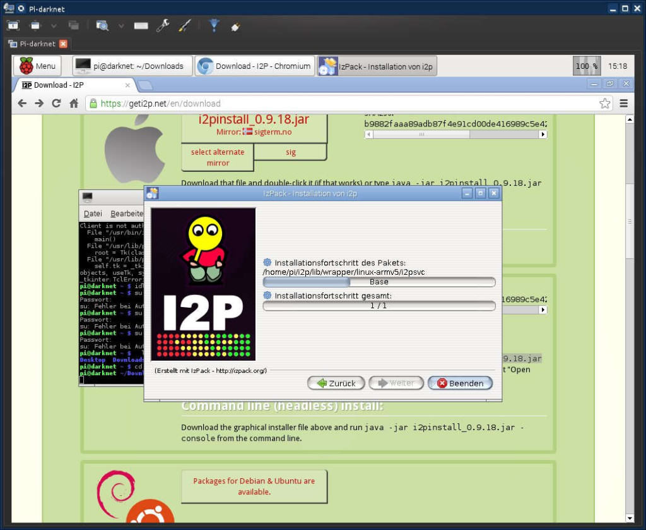Image resolution: width=646 pixels, height=530 pixels.
Task: Click the page scrollbar up arrow
Action: [x=630, y=119]
